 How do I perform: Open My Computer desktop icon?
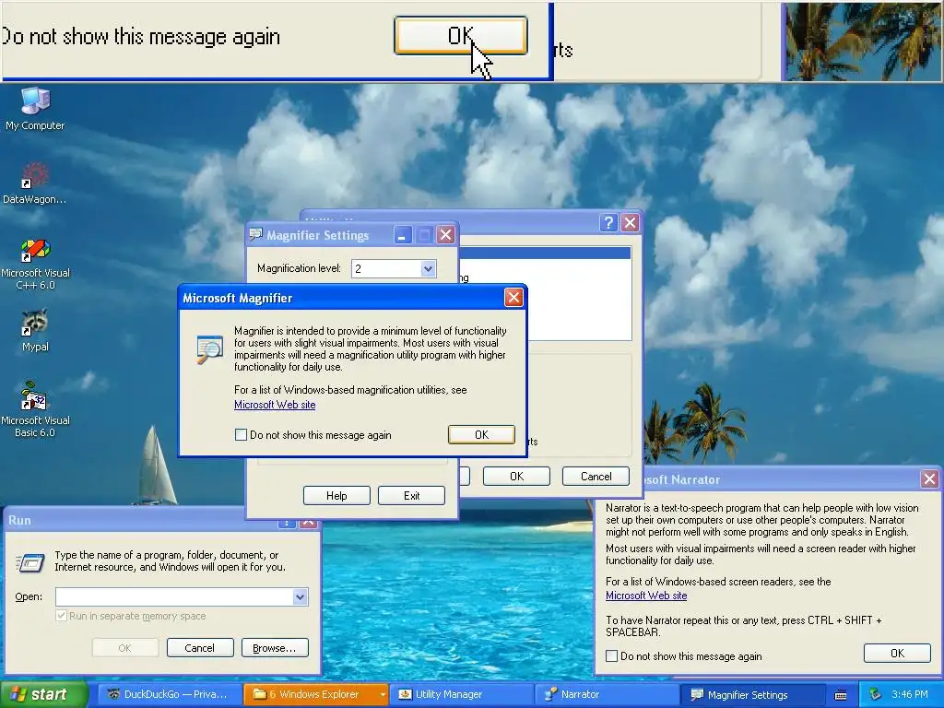pyautogui.click(x=35, y=109)
